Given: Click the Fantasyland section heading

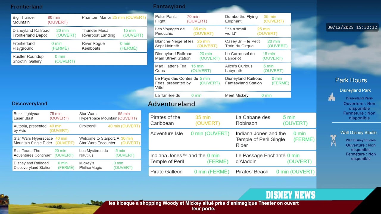Looking at the screenshot, I should click(x=169, y=6).
